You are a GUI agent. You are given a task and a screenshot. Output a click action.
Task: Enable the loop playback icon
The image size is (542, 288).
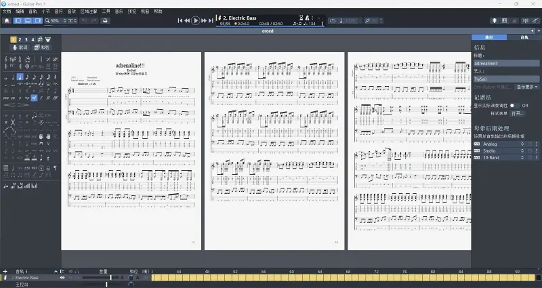(333, 21)
